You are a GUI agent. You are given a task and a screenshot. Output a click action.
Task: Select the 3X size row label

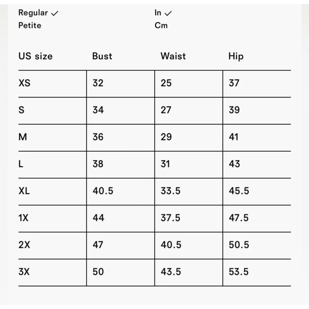click(24, 272)
